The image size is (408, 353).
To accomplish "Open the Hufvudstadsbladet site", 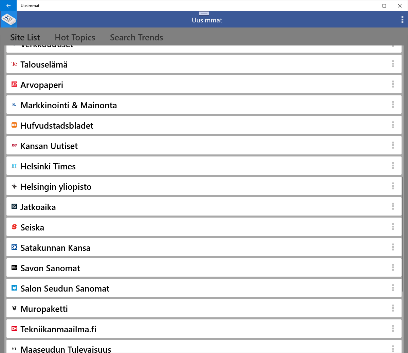I will tap(204, 125).
